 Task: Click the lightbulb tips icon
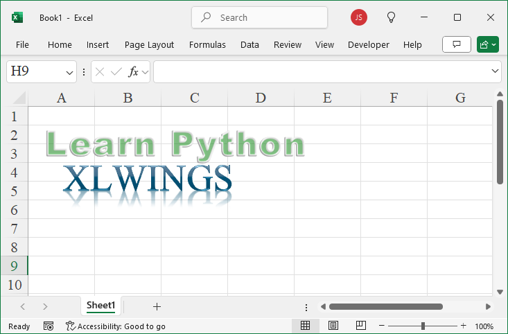pos(391,17)
